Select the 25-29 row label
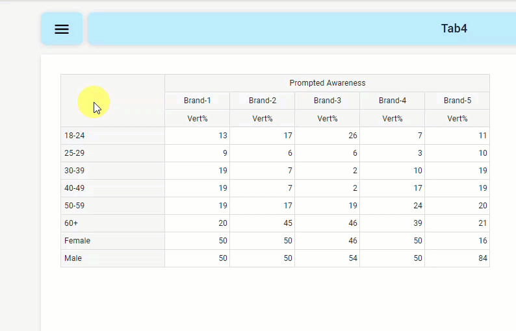This screenshot has height=331, width=516. 75,153
